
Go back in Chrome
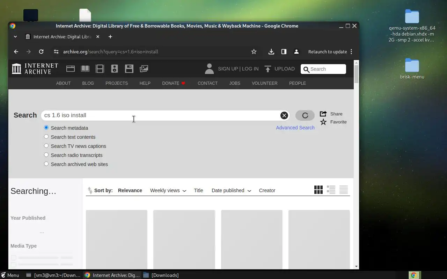coord(16,52)
